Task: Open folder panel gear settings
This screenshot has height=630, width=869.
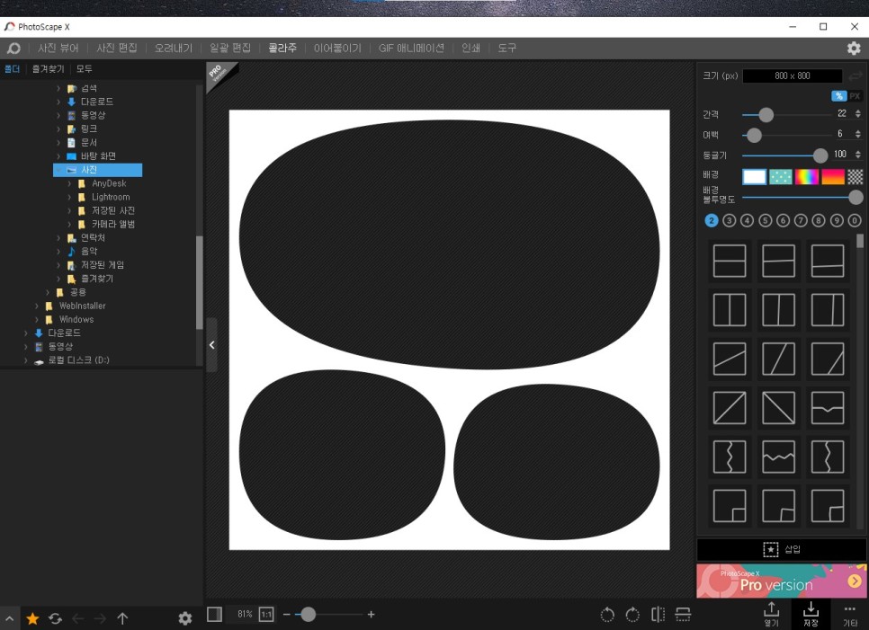Action: tap(185, 618)
